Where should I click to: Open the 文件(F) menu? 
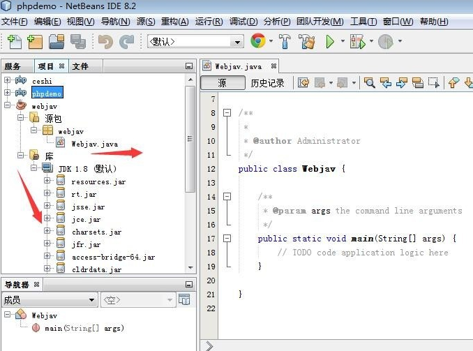point(15,22)
